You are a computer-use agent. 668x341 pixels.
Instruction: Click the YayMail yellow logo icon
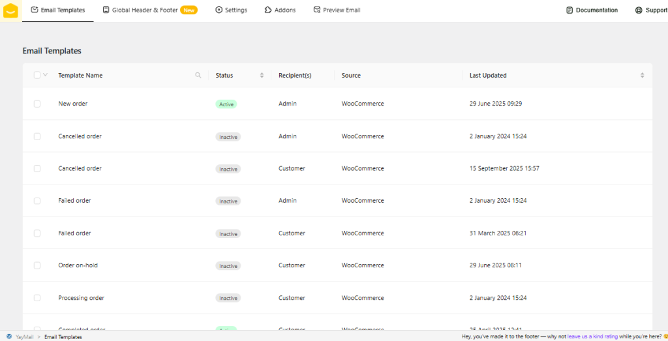point(10,10)
